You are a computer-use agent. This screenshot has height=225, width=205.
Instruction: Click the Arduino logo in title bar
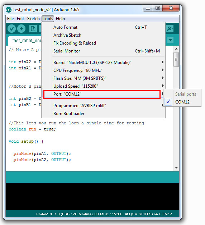click(x=9, y=10)
